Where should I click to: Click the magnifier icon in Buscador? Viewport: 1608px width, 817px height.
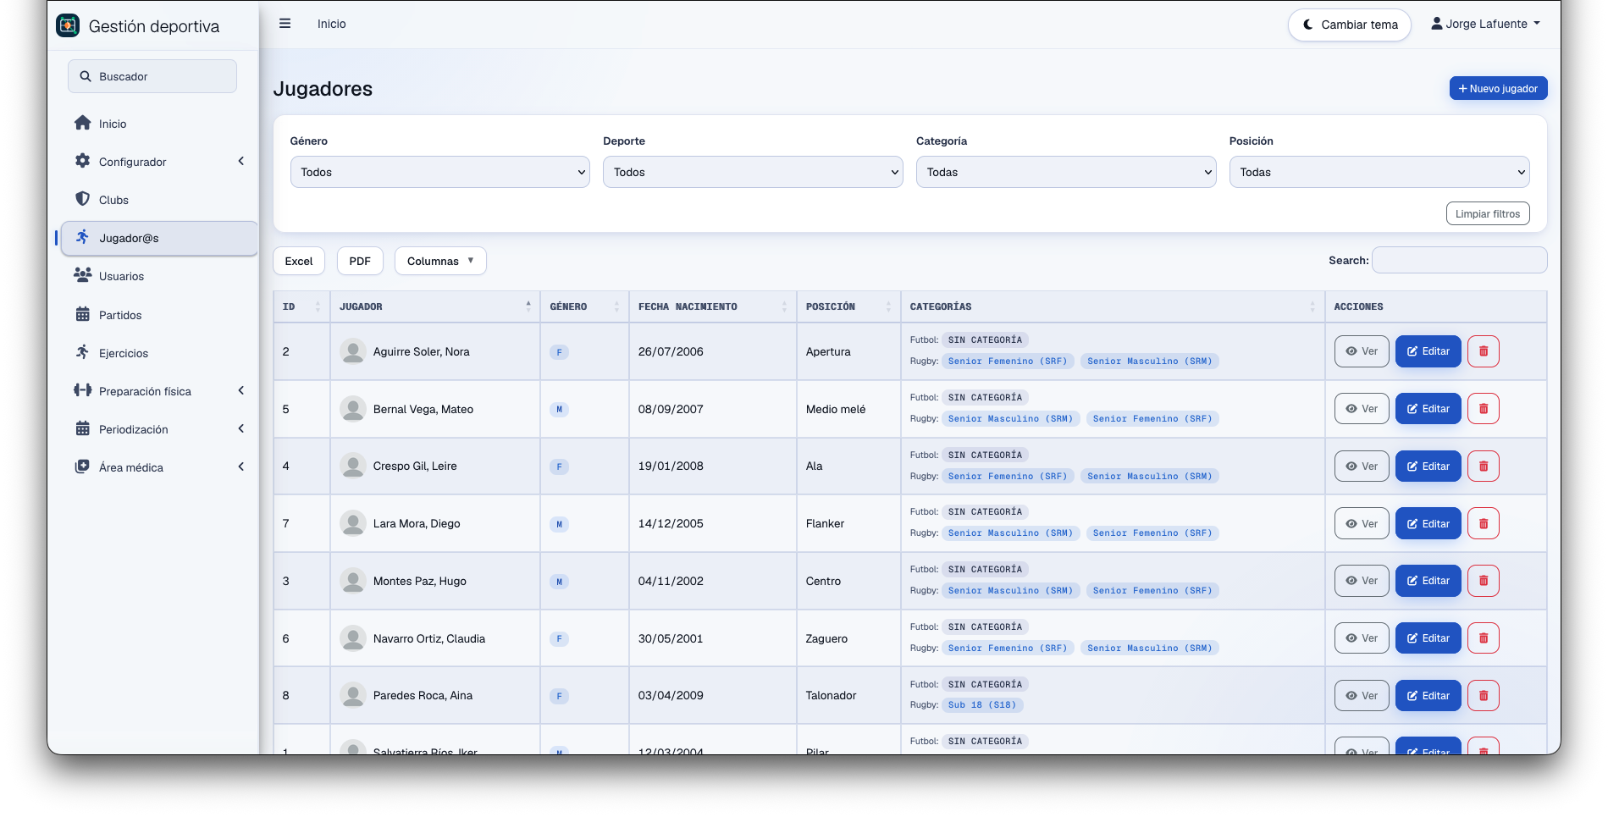tap(86, 76)
